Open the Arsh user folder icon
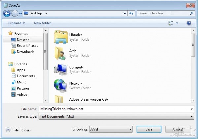The image size is (198, 139). [61, 53]
